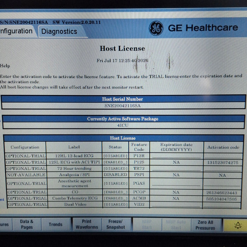Click the Currently Active Software Package header
Viewport: 247px width, 247px height.
coord(123,119)
